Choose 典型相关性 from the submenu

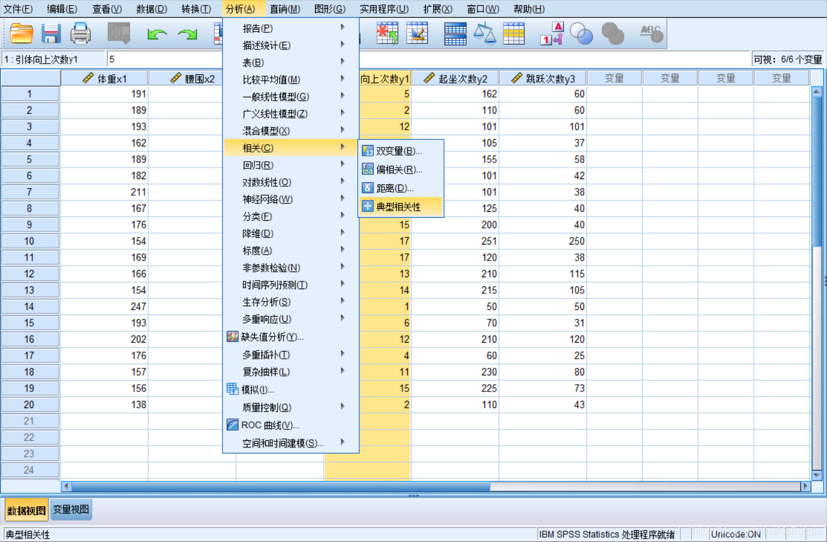(401, 206)
